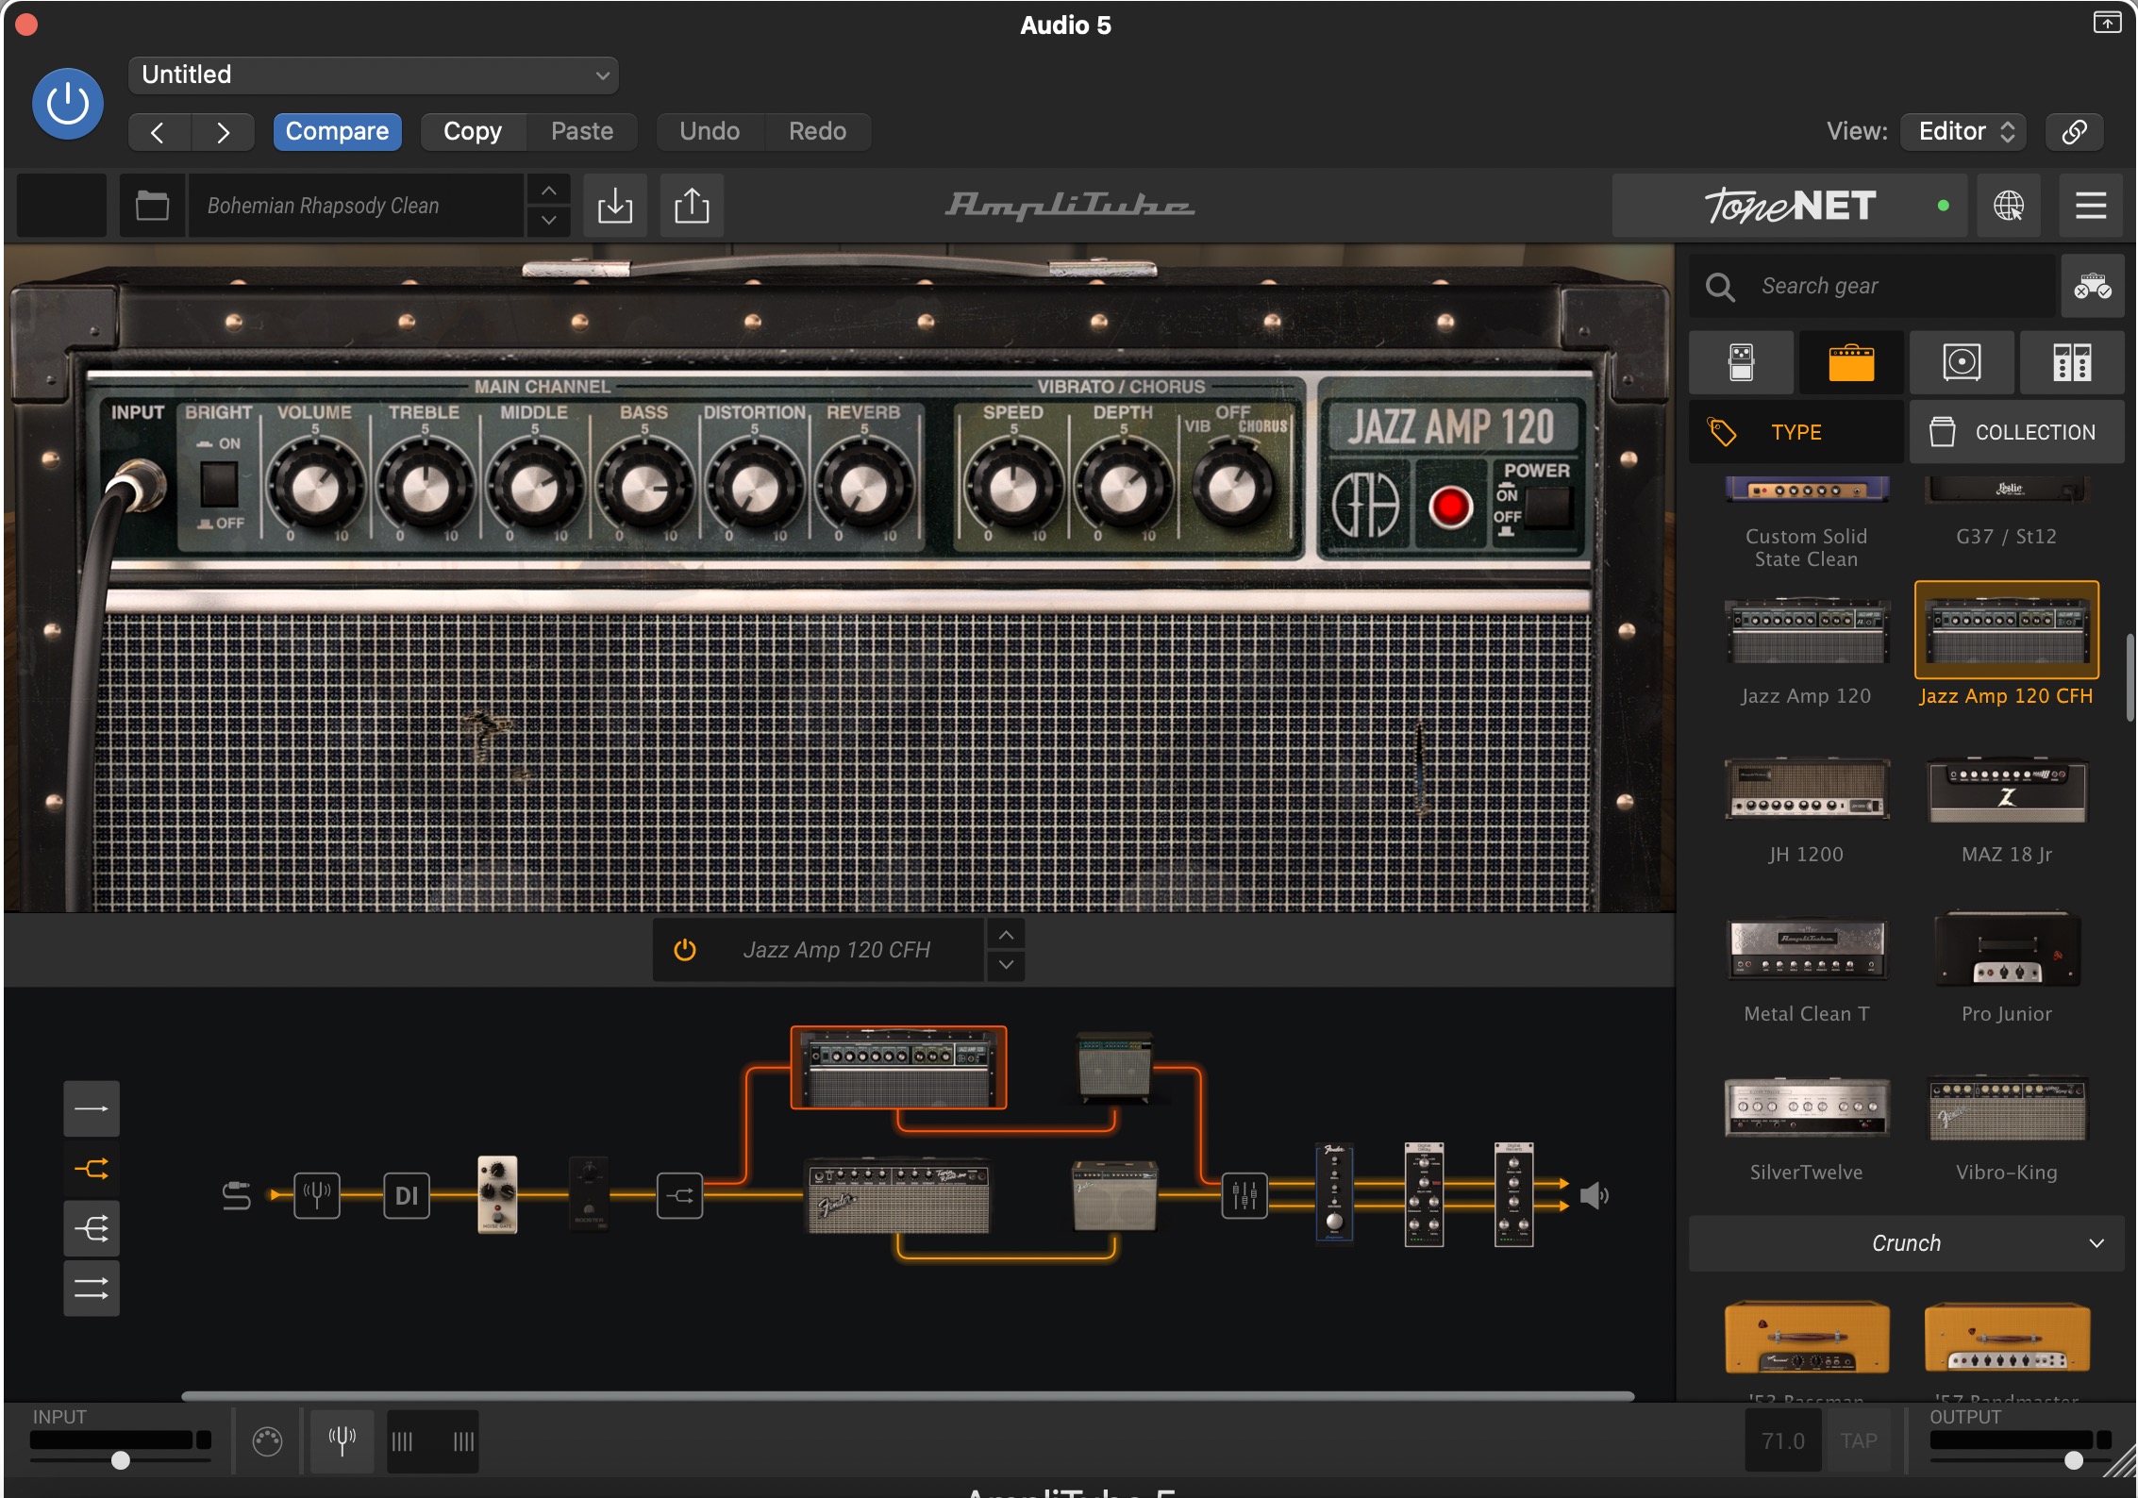2138x1498 pixels.
Task: Open the Untitled preset dropdown
Action: (x=374, y=75)
